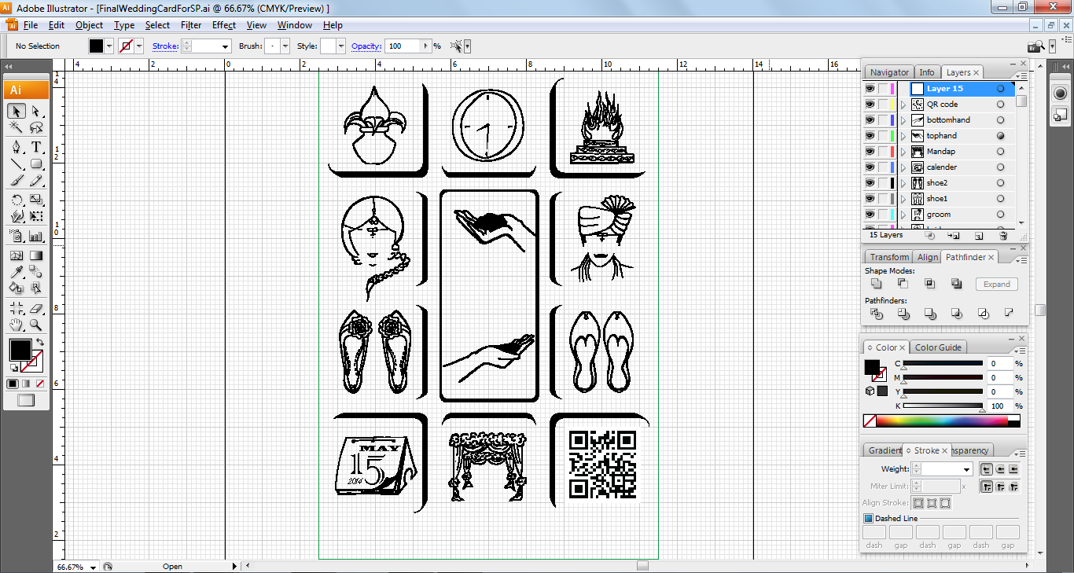Viewport: 1074px width, 573px height.
Task: Select the Line Segment tool
Action: click(x=17, y=164)
